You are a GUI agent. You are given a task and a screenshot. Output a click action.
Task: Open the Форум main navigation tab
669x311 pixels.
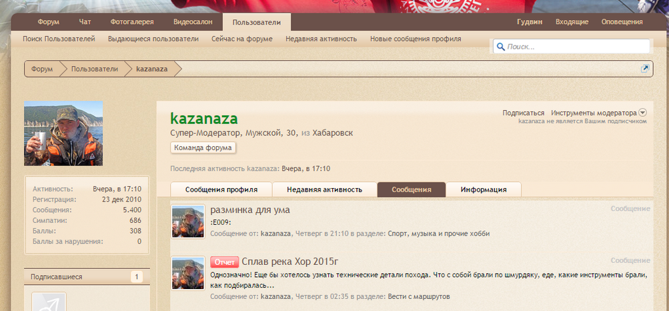48,22
